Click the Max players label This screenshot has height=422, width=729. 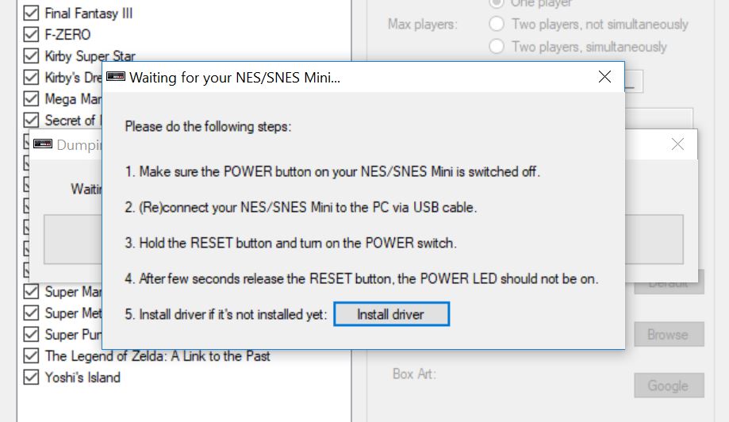pos(423,24)
